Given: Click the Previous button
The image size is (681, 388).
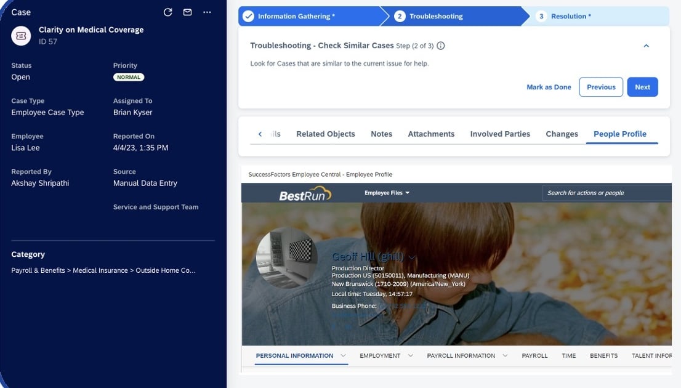Looking at the screenshot, I should (x=600, y=87).
